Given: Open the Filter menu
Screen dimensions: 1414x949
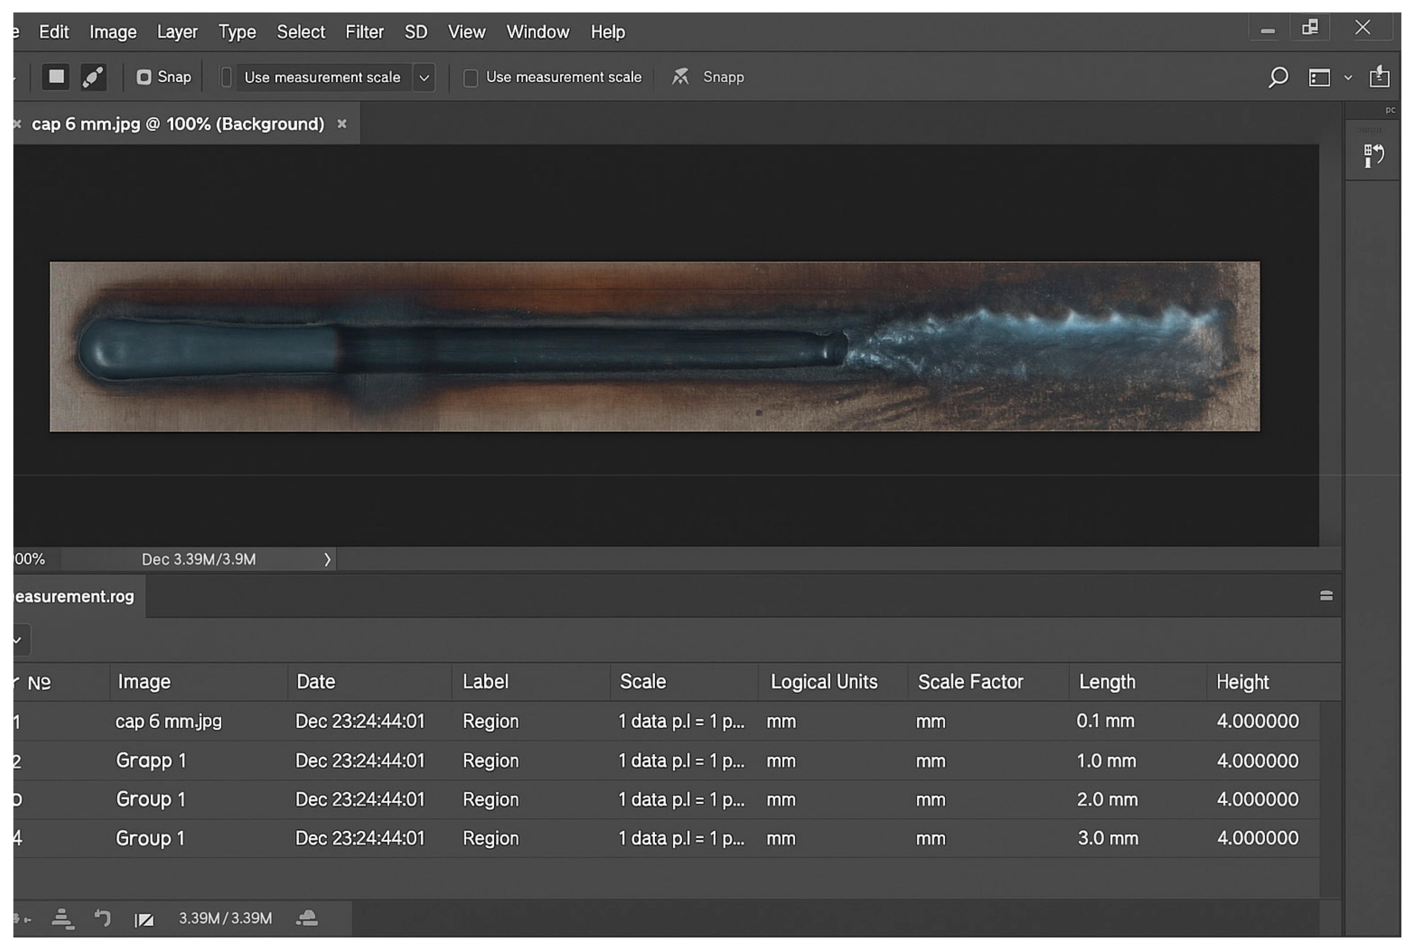Looking at the screenshot, I should (364, 32).
